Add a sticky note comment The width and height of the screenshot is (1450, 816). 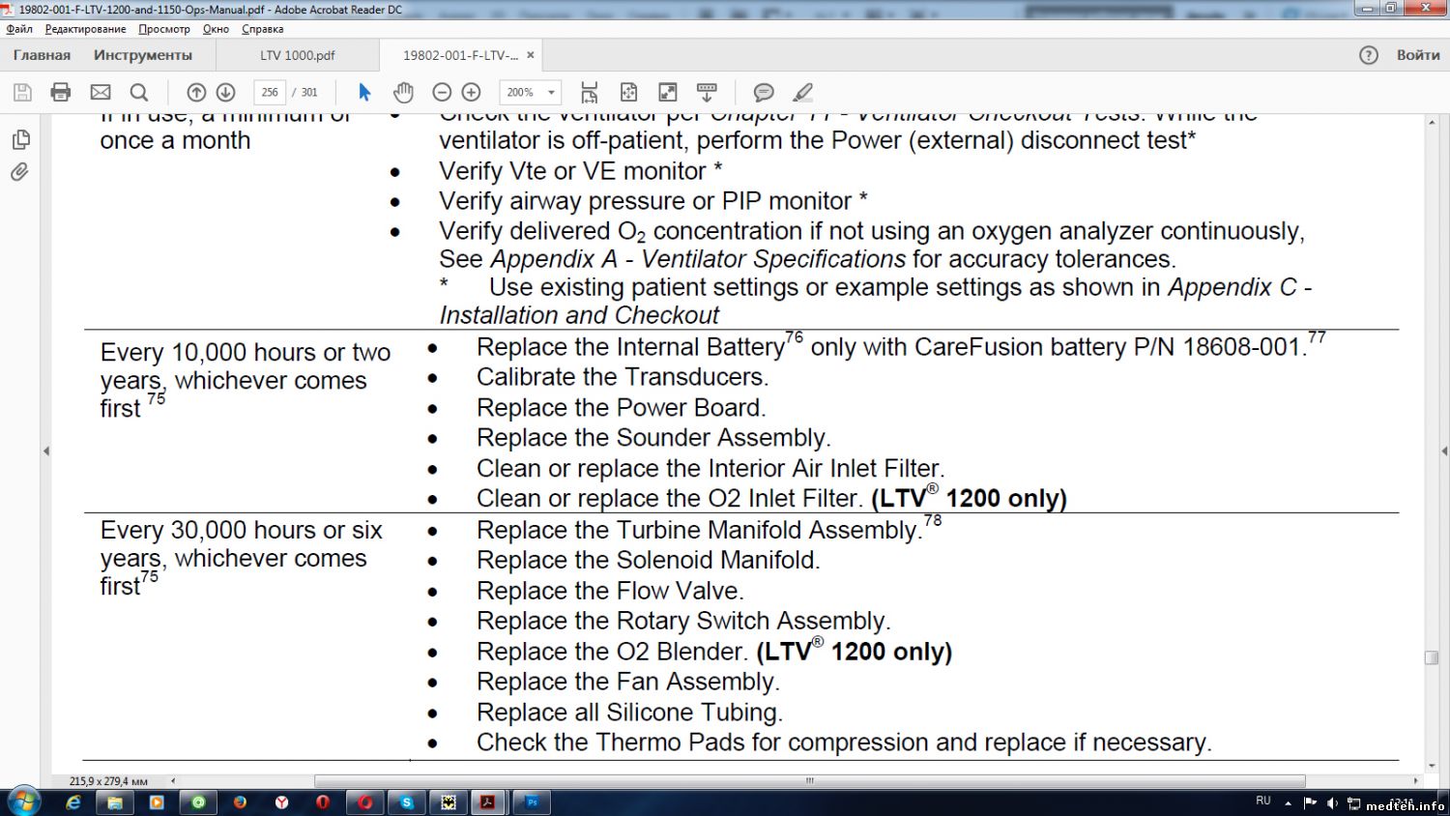[x=764, y=93]
